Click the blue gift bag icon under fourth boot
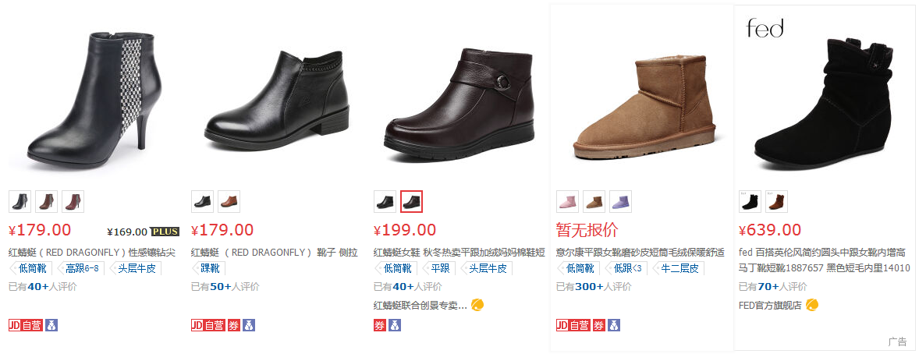 tap(614, 325)
